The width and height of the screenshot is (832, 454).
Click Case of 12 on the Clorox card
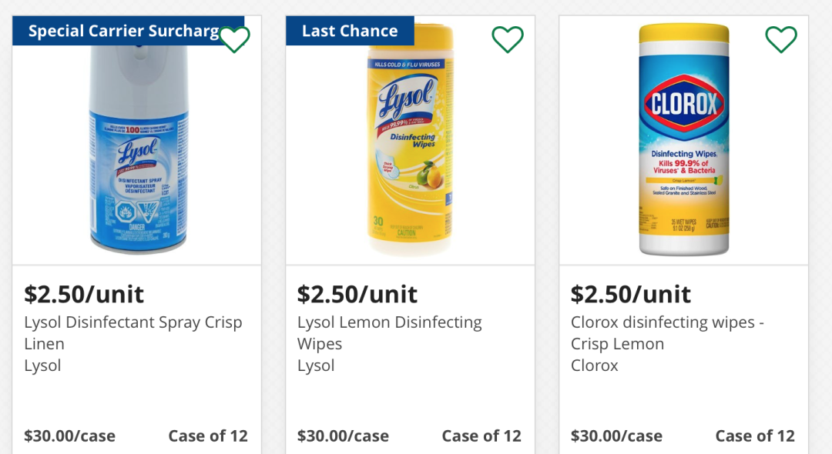tap(755, 436)
